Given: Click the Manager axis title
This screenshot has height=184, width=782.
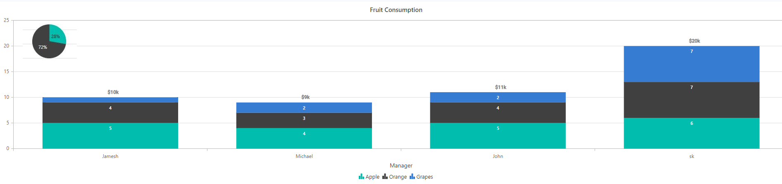Looking at the screenshot, I should click(401, 165).
